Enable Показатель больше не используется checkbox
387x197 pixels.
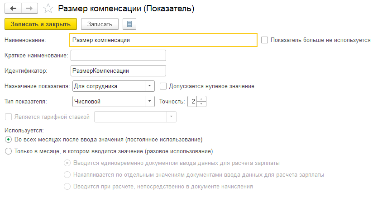(x=264, y=40)
